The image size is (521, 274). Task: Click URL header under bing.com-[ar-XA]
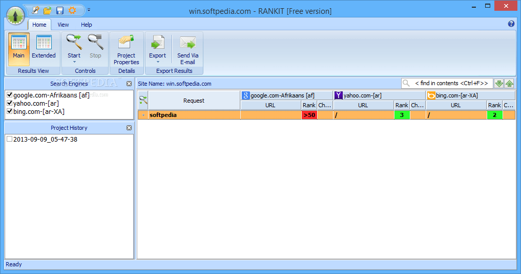tap(456, 105)
